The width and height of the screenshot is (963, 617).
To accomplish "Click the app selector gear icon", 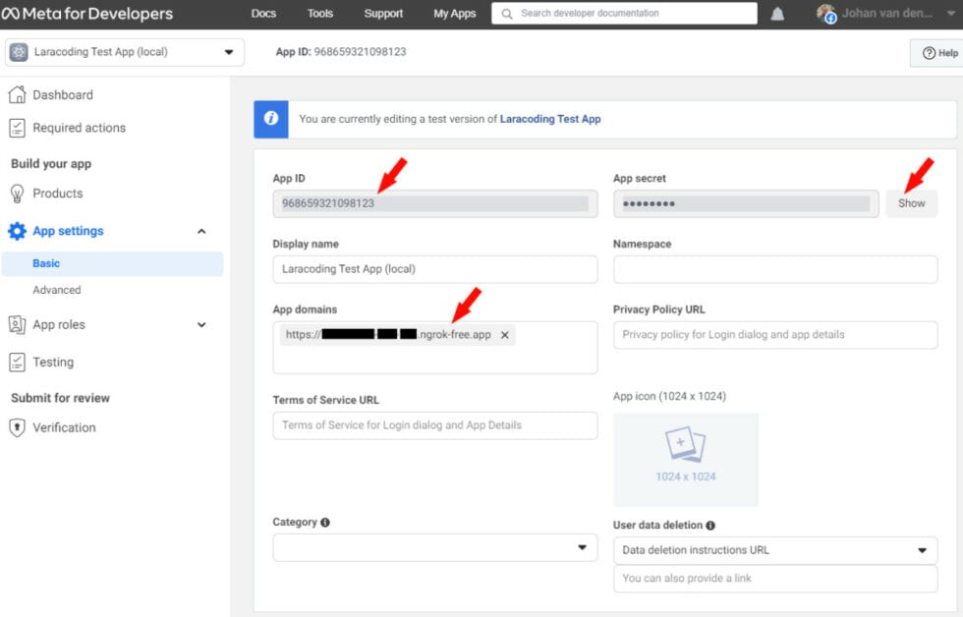I will [x=19, y=52].
